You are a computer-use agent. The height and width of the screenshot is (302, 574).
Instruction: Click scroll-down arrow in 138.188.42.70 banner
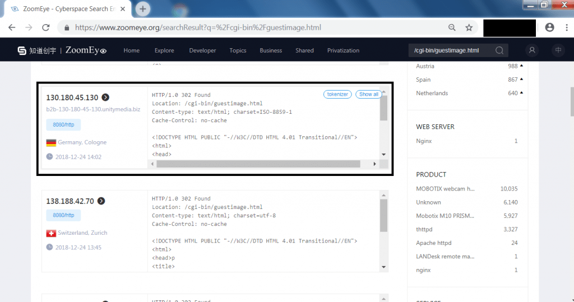click(x=383, y=267)
